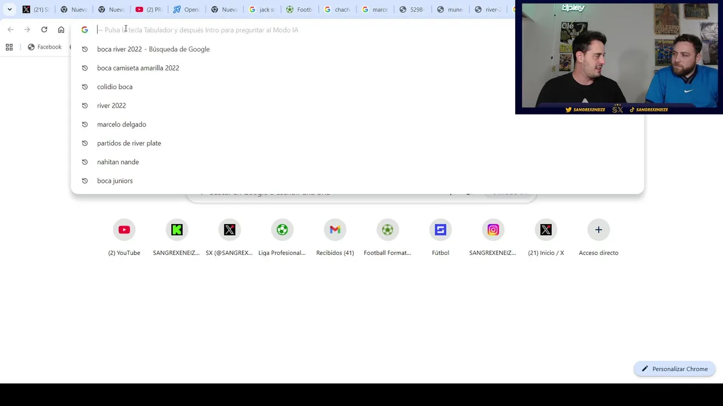Open the Recibidos (41) Gmail shortcut
Viewport: 723px width, 406px height.
click(335, 230)
